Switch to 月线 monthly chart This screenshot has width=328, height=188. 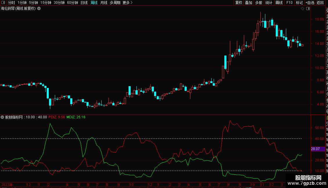[x=104, y=3]
